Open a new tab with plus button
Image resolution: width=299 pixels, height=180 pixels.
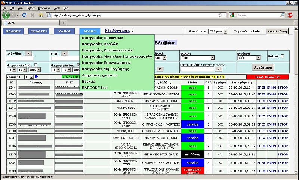pos(63,23)
